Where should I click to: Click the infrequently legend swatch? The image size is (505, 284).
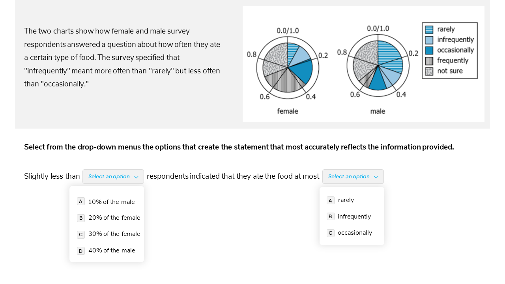click(428, 39)
